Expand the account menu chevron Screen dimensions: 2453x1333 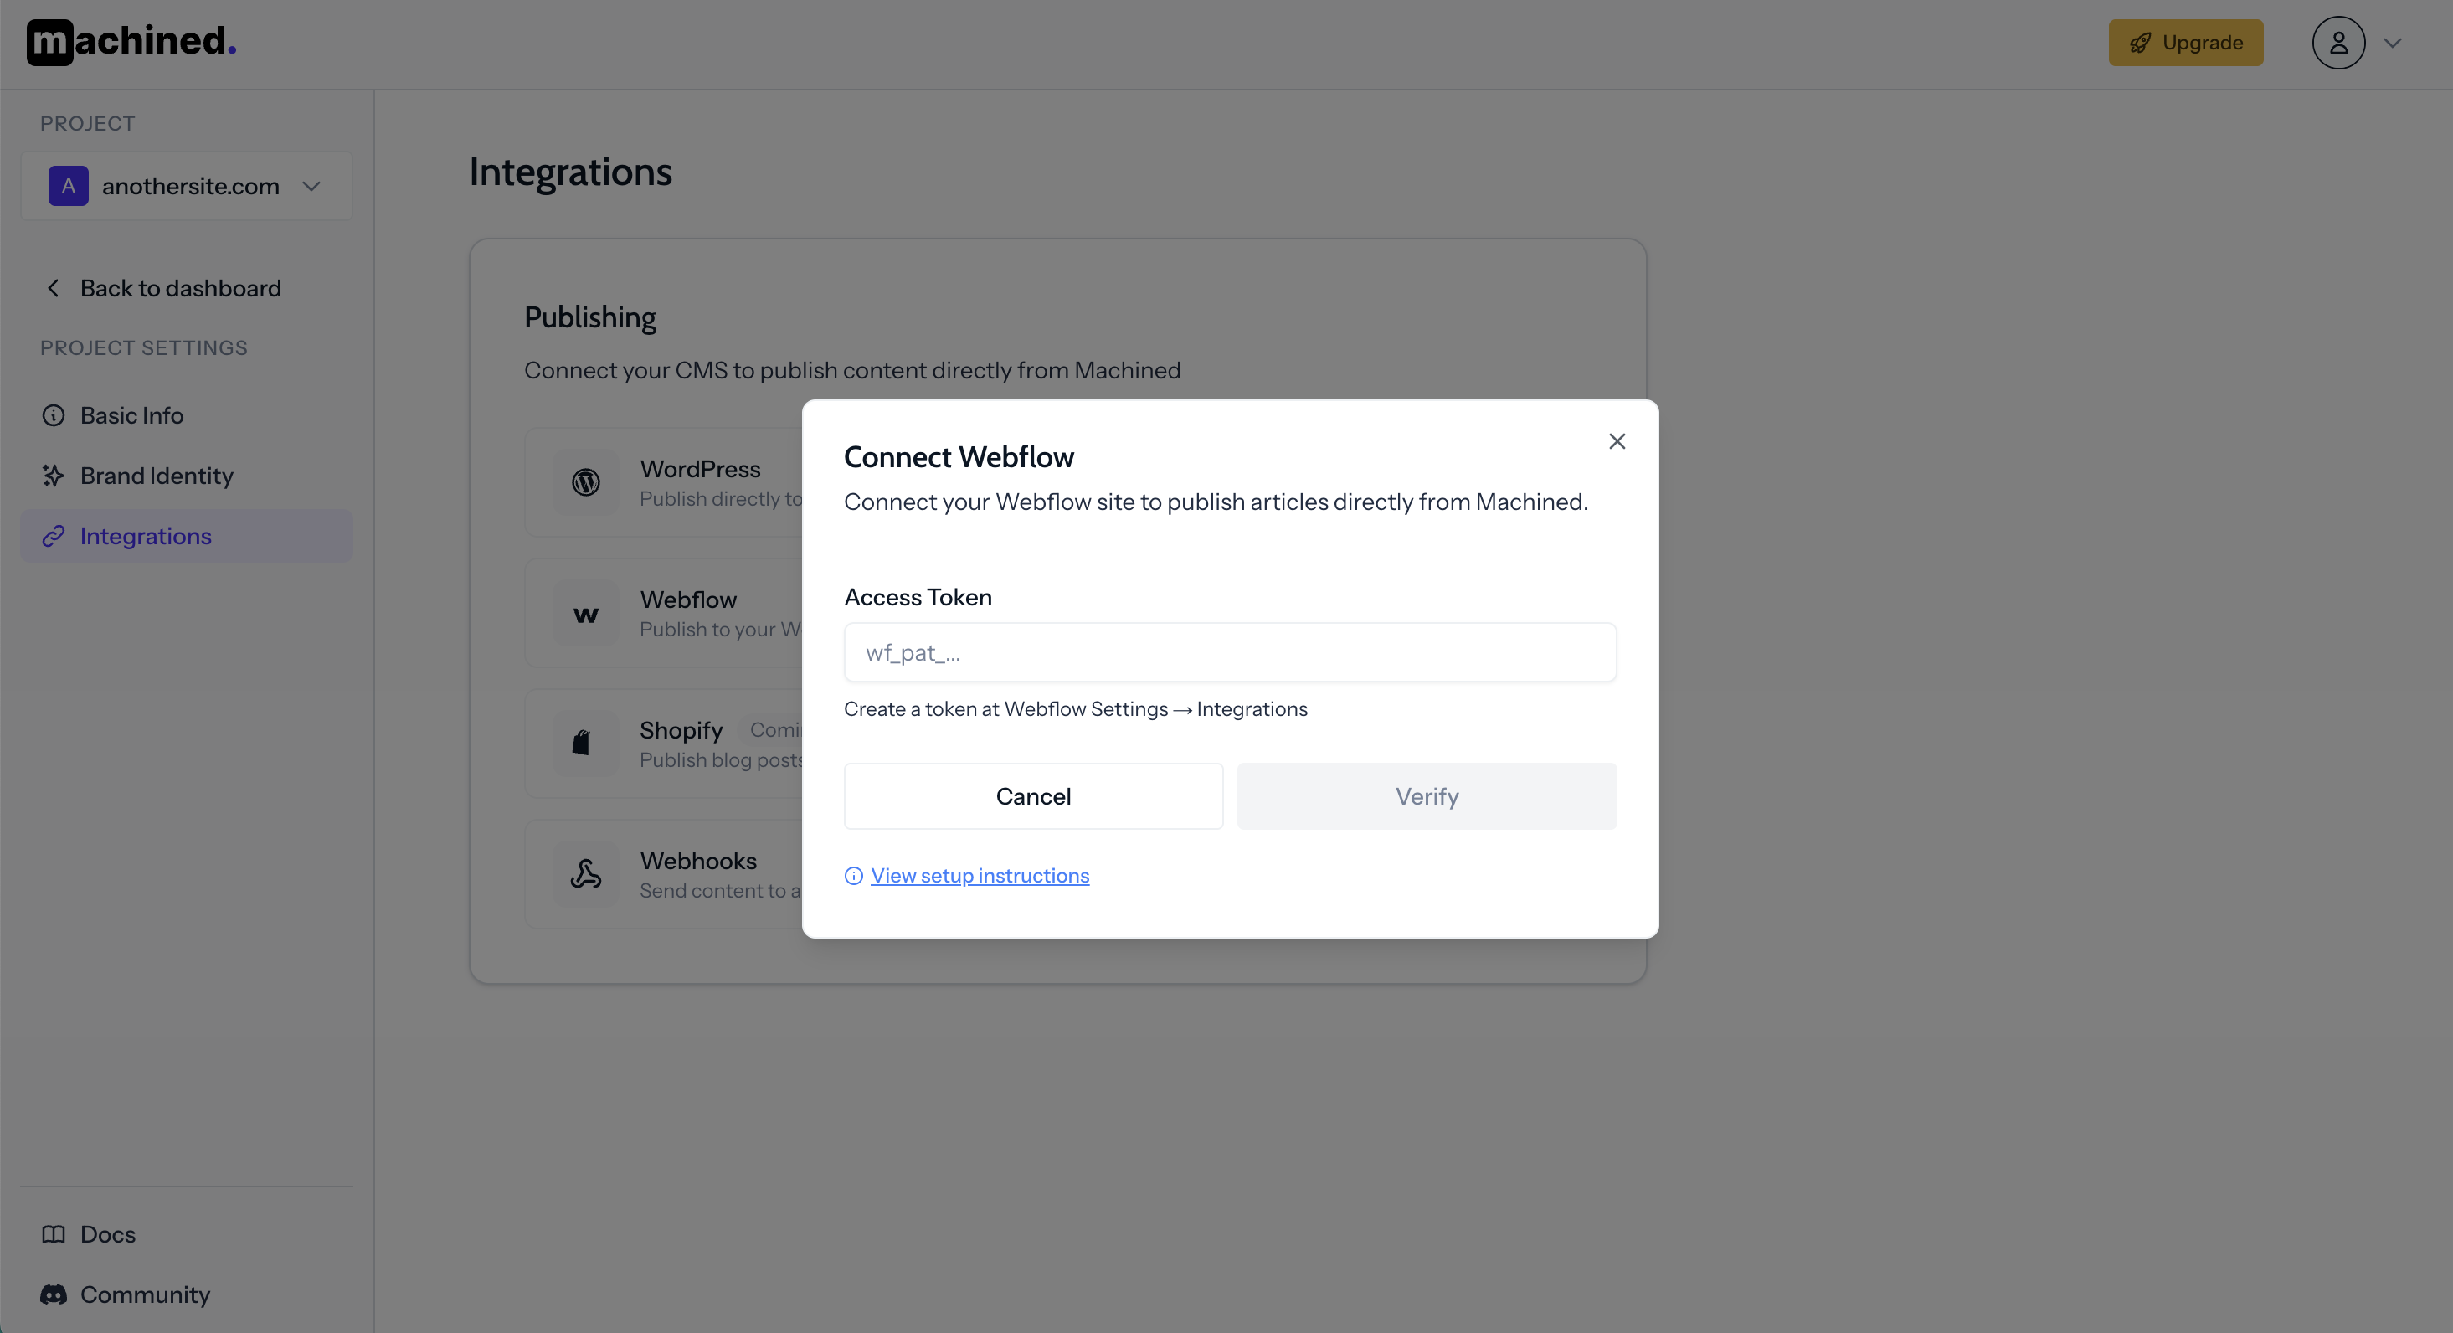[2392, 43]
